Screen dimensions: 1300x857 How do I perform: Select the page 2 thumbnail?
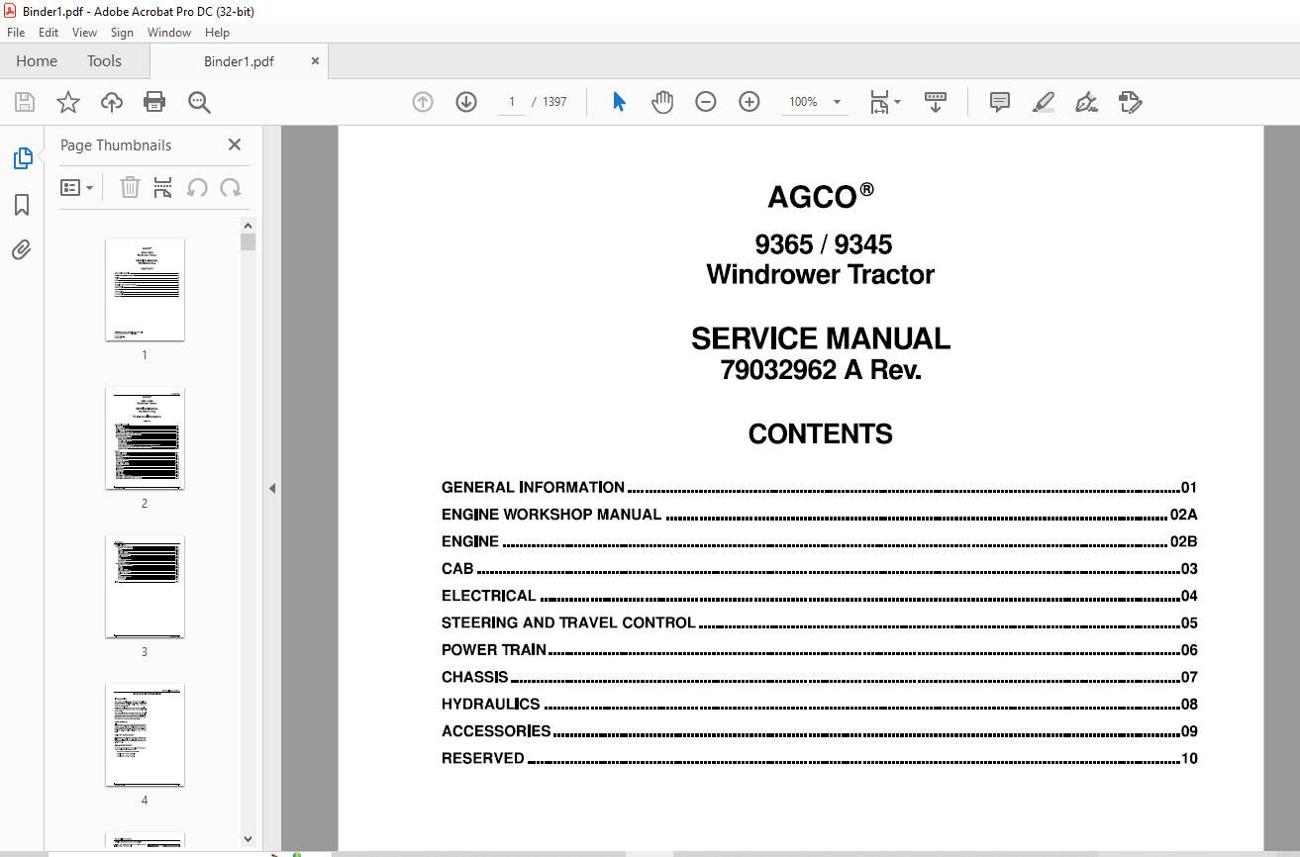pos(145,437)
